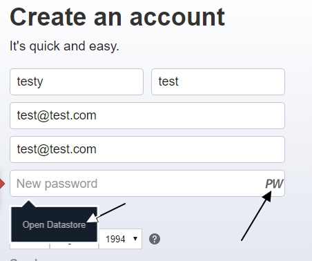Screen dimensions: 312x261
Task: Click the re-enter email field
Action: pos(147,149)
